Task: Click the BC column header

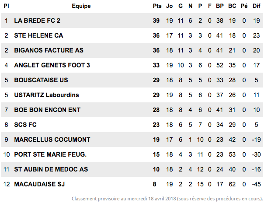Action: pyautogui.click(x=232, y=6)
